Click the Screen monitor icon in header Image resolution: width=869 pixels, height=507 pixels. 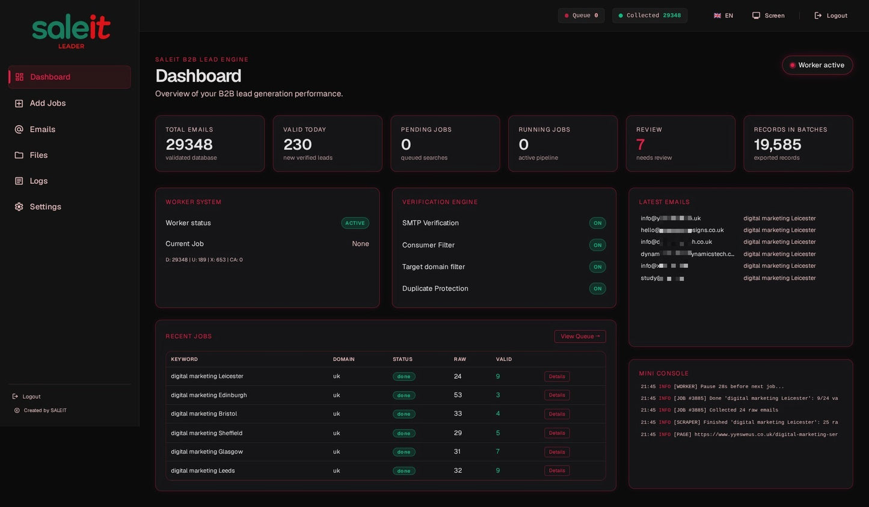[x=756, y=16]
